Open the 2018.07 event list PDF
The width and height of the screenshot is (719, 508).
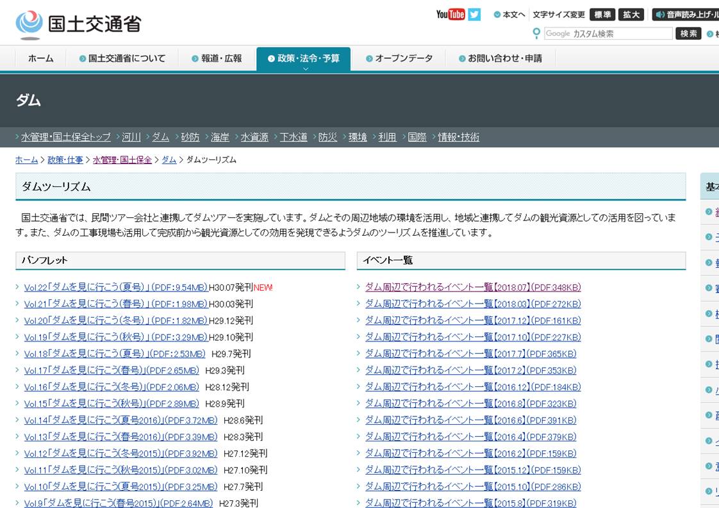(472, 287)
